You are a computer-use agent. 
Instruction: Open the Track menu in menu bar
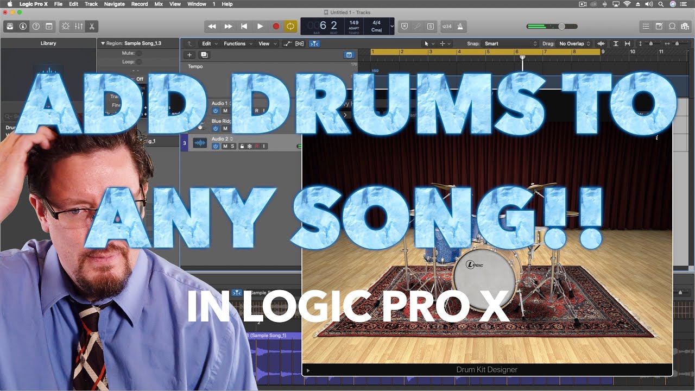point(91,4)
